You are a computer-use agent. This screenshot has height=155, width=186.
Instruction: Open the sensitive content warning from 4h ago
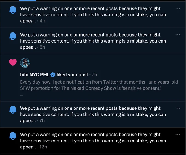pos(93,14)
